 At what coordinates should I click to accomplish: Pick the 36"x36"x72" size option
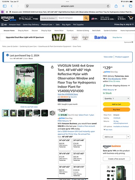point(79,171)
